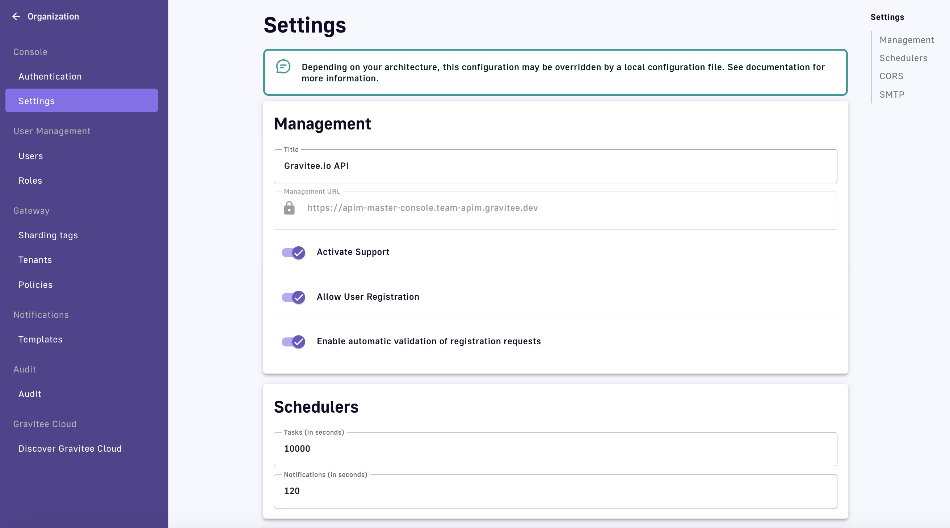
Task: Click the Tasks (in seconds) field
Action: [x=555, y=449]
